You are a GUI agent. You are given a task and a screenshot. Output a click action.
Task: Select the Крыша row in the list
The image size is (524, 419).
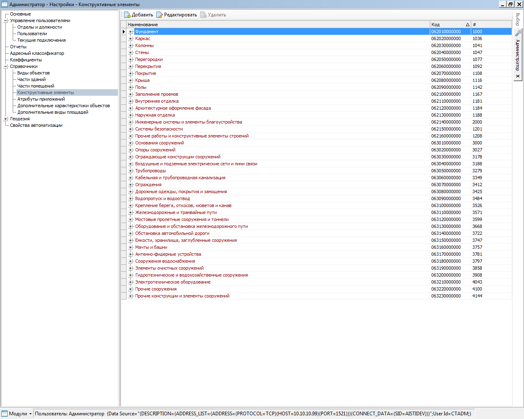(142, 80)
